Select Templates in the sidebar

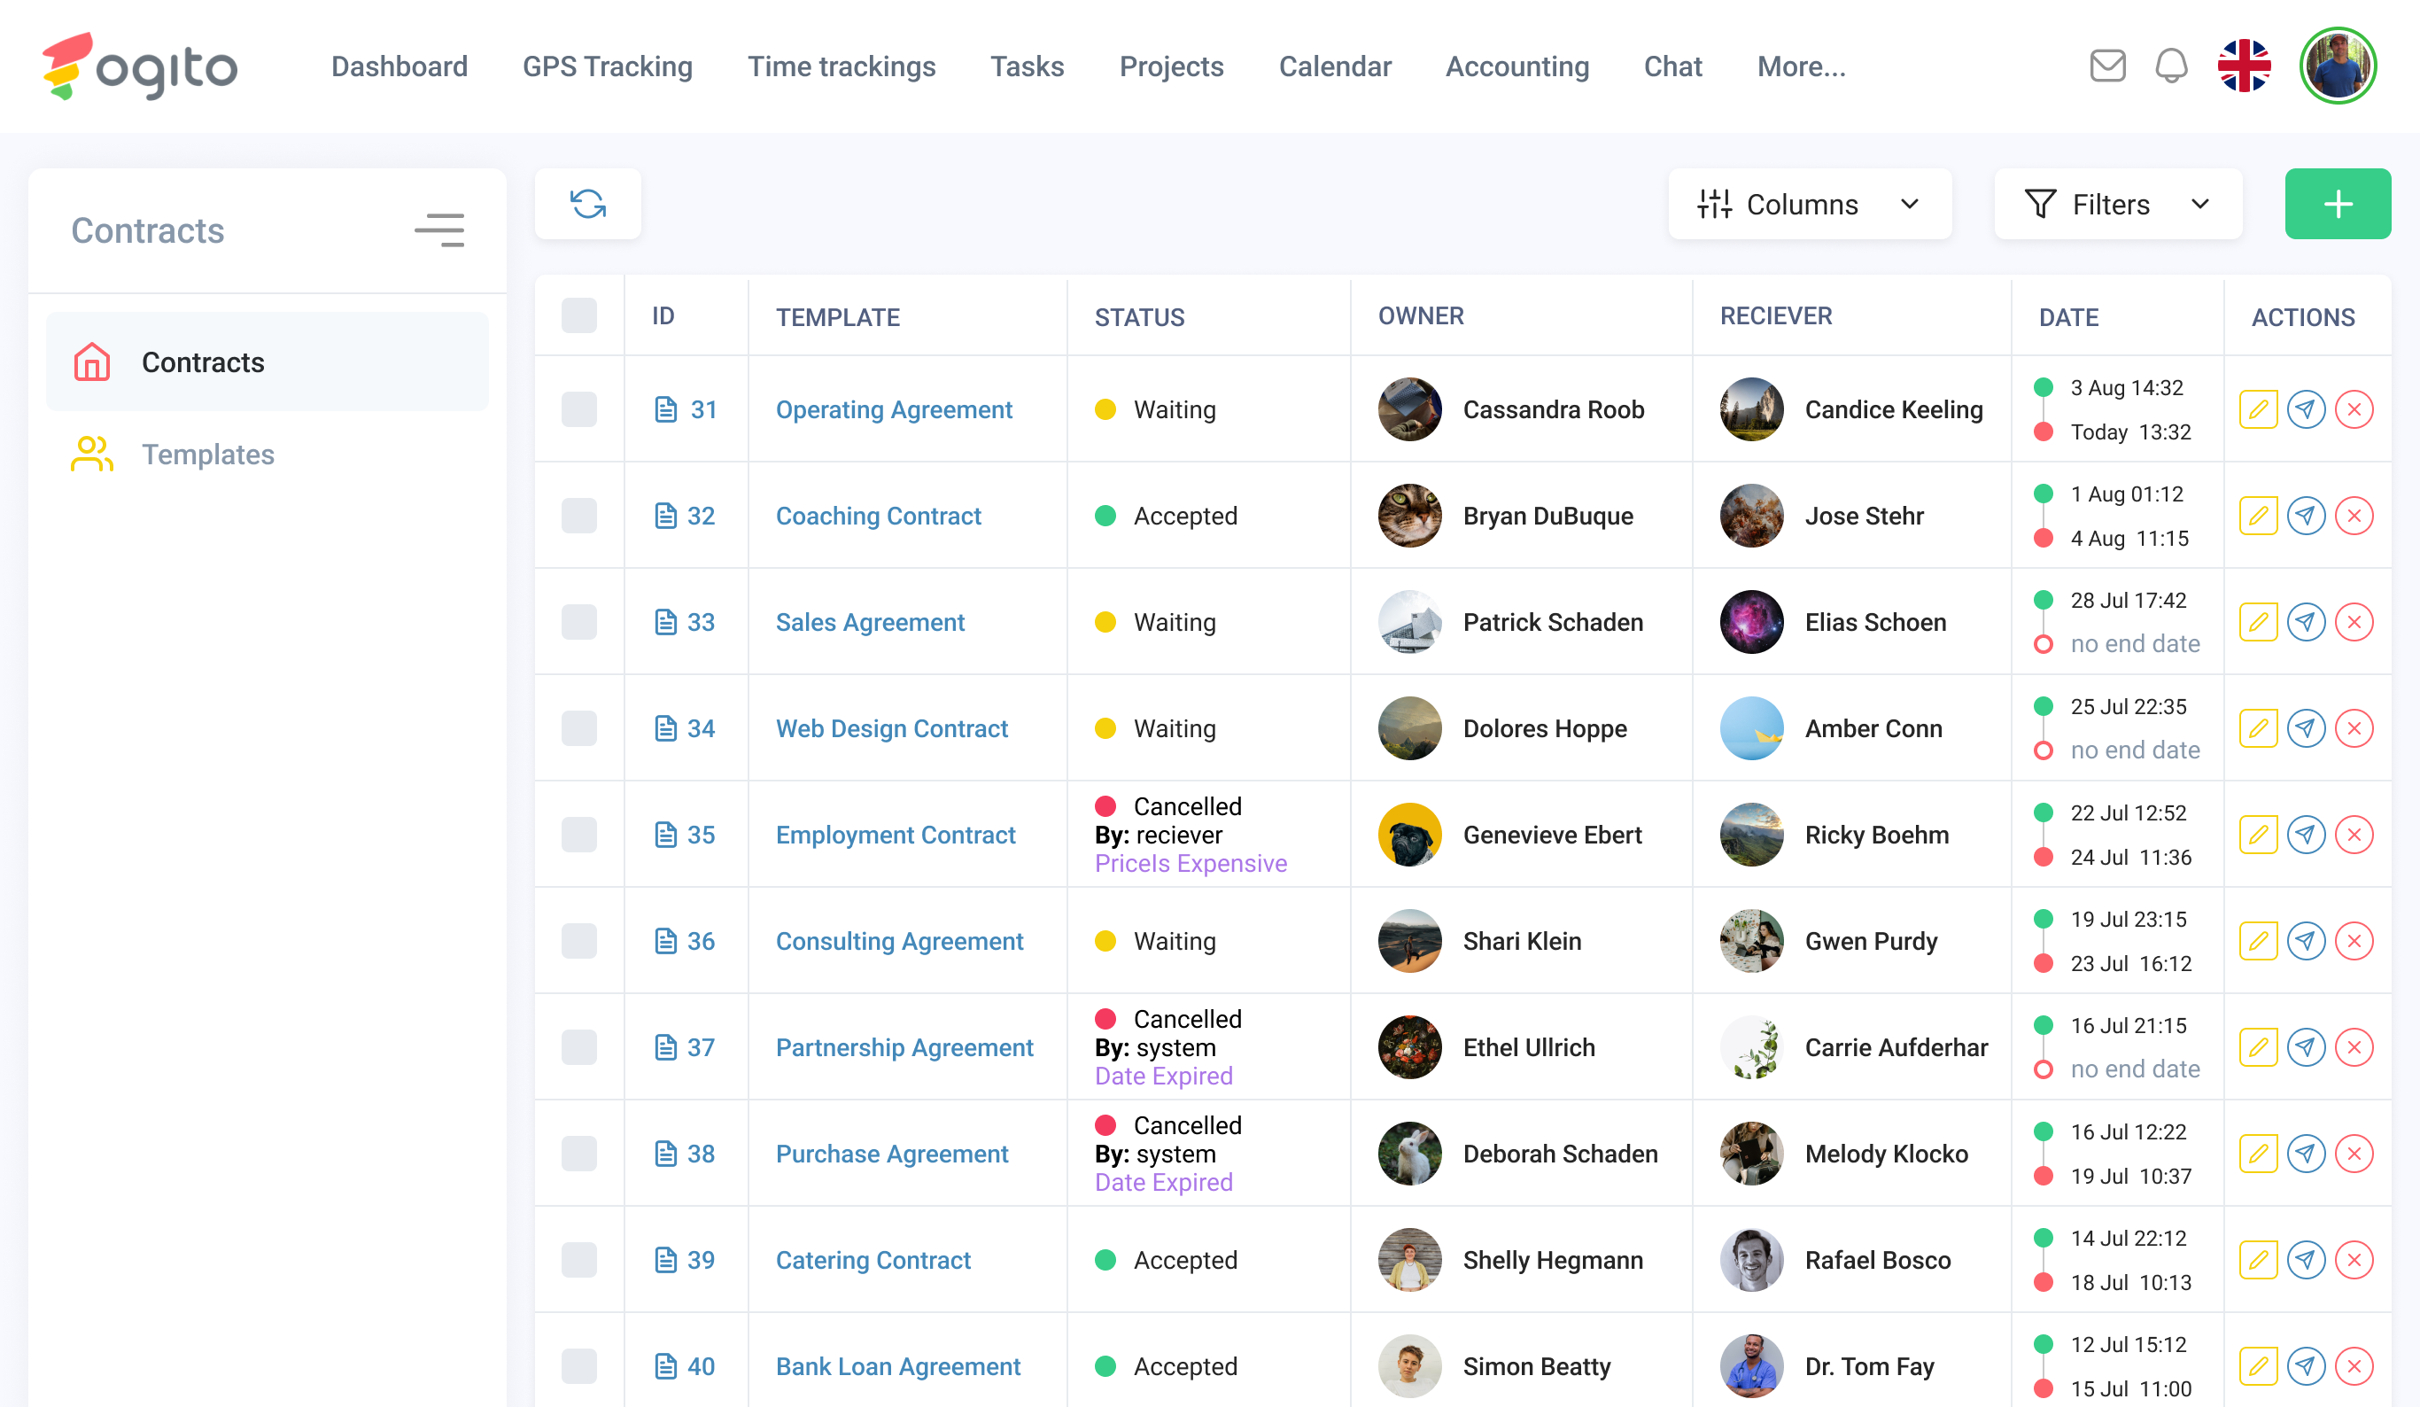pos(207,455)
